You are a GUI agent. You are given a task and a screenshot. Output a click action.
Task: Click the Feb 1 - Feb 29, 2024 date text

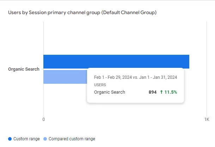click(113, 77)
